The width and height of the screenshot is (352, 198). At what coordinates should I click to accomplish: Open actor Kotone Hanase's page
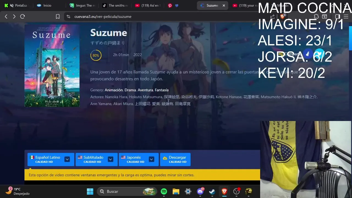point(229,97)
